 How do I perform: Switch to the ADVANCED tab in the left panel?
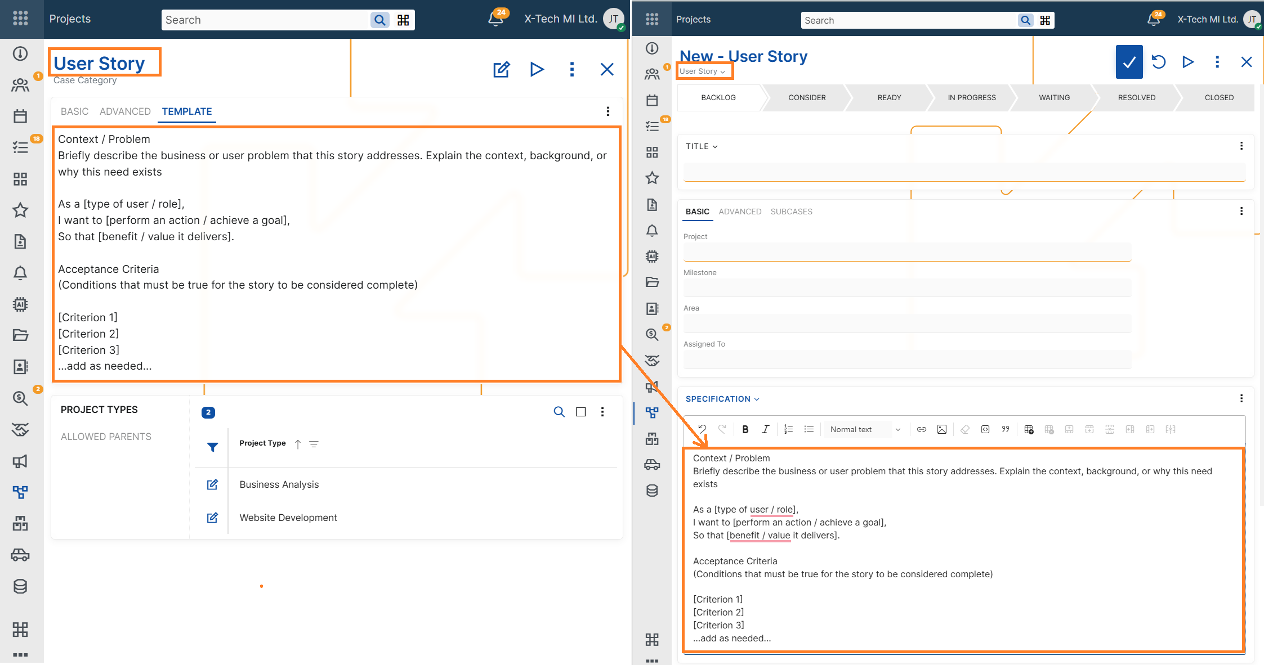125,111
